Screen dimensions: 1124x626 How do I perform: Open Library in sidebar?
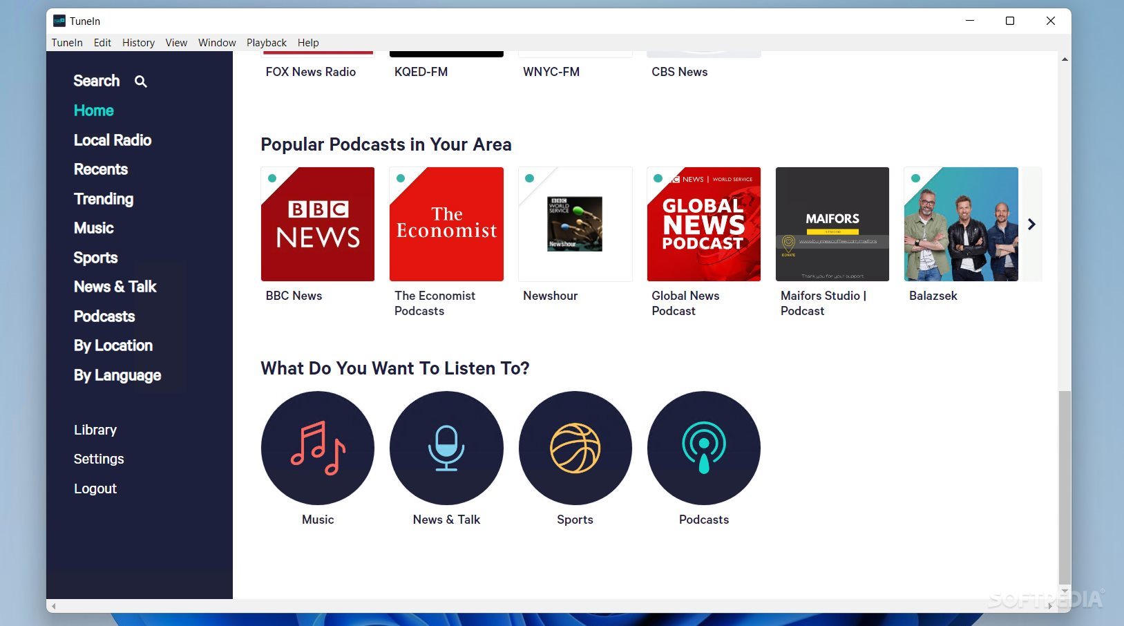(x=95, y=430)
